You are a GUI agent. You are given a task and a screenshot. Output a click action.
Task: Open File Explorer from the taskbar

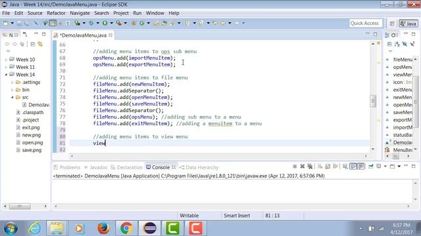pyautogui.click(x=57, y=228)
